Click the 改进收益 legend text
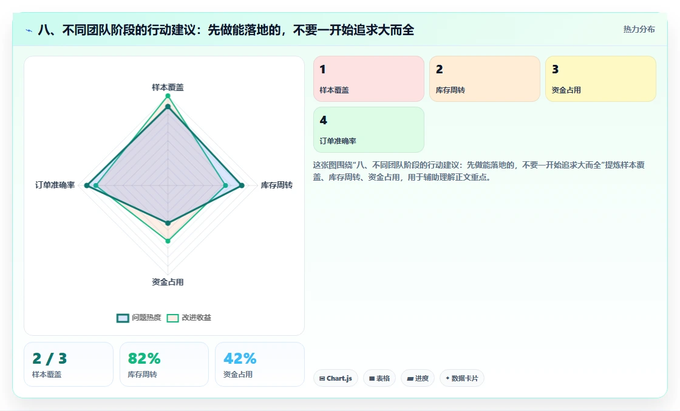680x411 pixels. (x=197, y=318)
